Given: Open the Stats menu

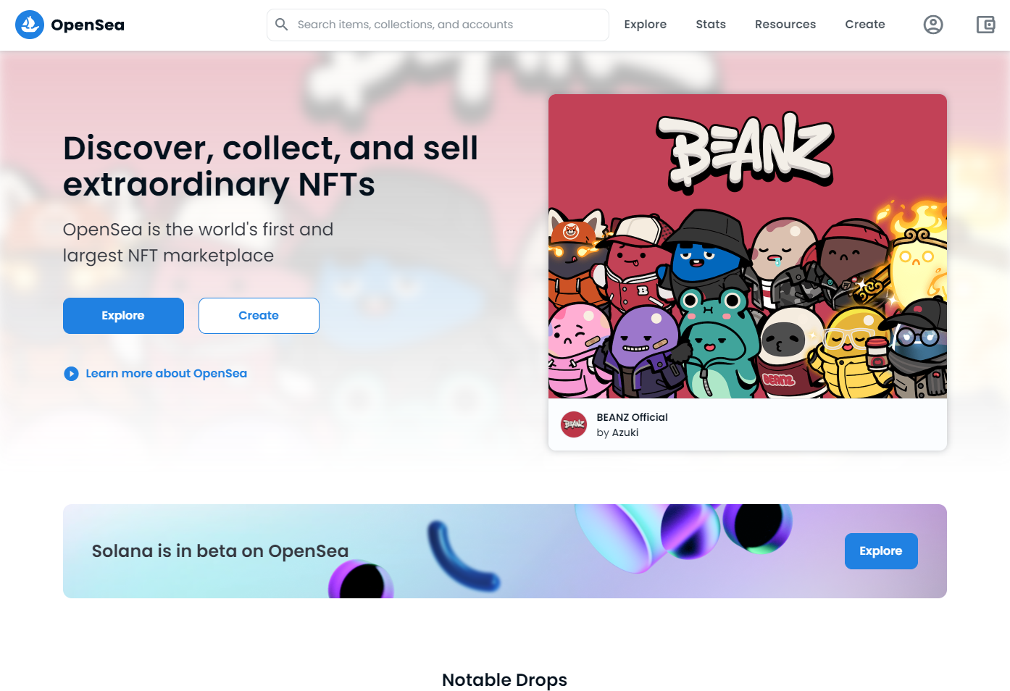Looking at the screenshot, I should click(x=711, y=25).
